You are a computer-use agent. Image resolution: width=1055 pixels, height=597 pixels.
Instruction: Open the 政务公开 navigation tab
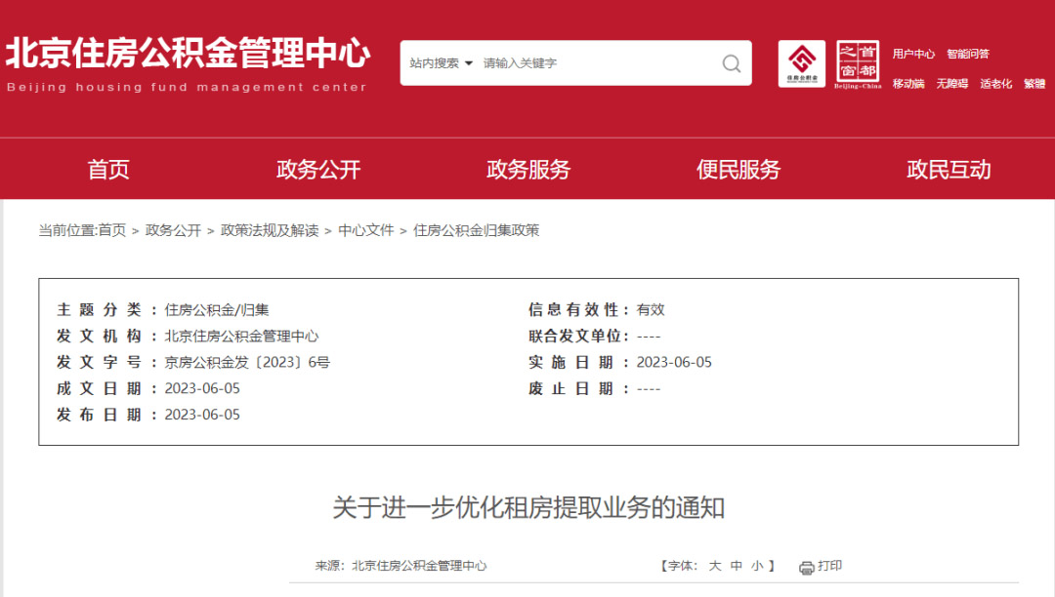[318, 169]
